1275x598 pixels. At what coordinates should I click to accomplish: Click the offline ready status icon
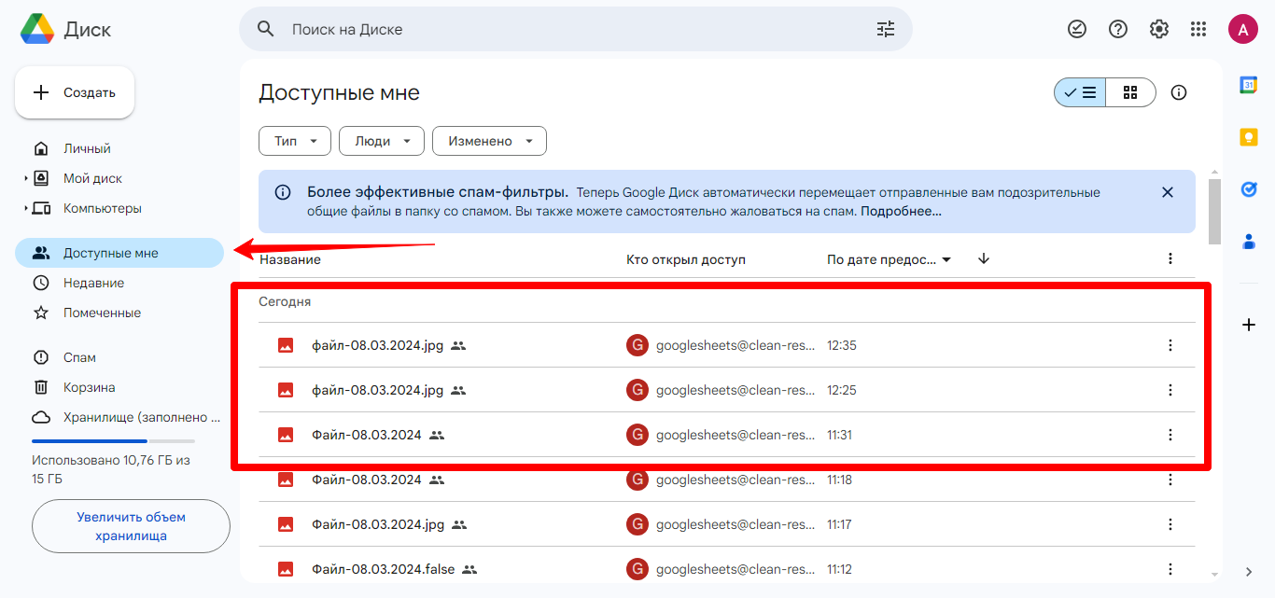coord(1077,29)
